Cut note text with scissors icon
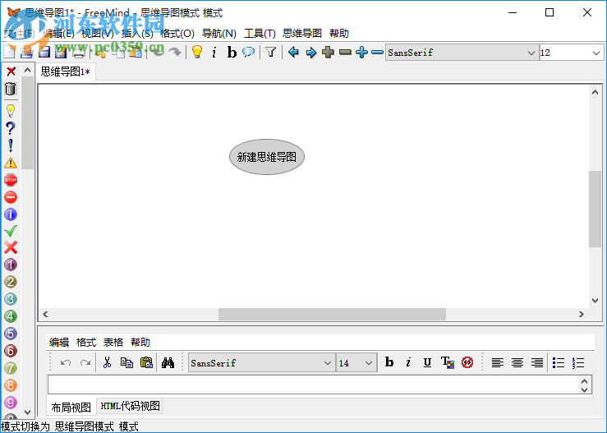The width and height of the screenshot is (607, 433). [107, 363]
